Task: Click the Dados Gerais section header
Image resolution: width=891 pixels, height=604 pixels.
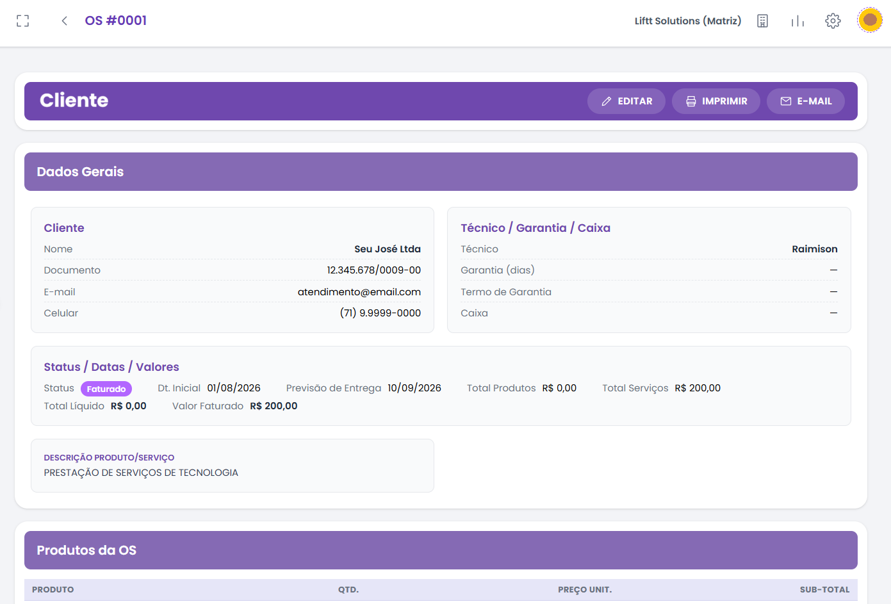Action: point(441,172)
